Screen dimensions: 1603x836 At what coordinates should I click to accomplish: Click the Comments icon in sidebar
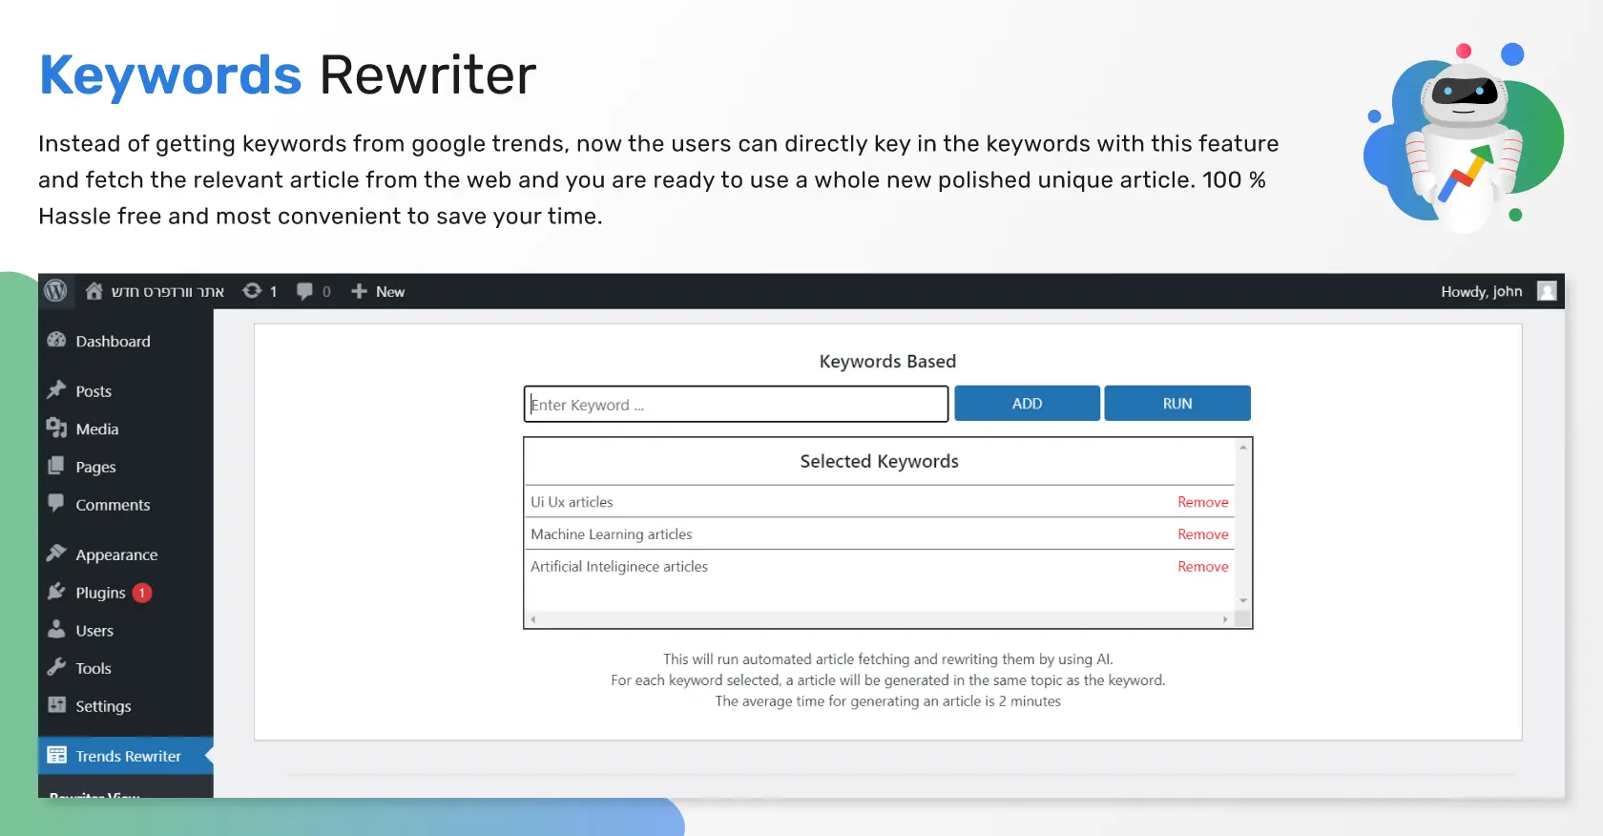(56, 503)
